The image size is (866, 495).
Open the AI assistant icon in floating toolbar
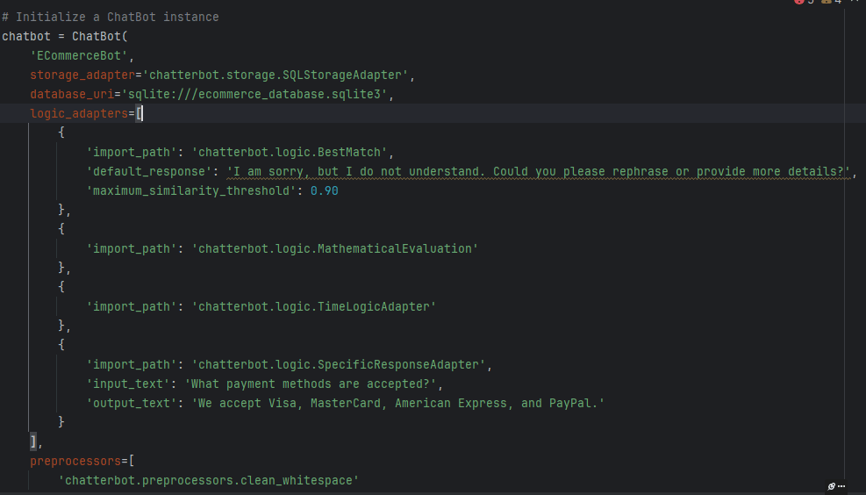(831, 486)
